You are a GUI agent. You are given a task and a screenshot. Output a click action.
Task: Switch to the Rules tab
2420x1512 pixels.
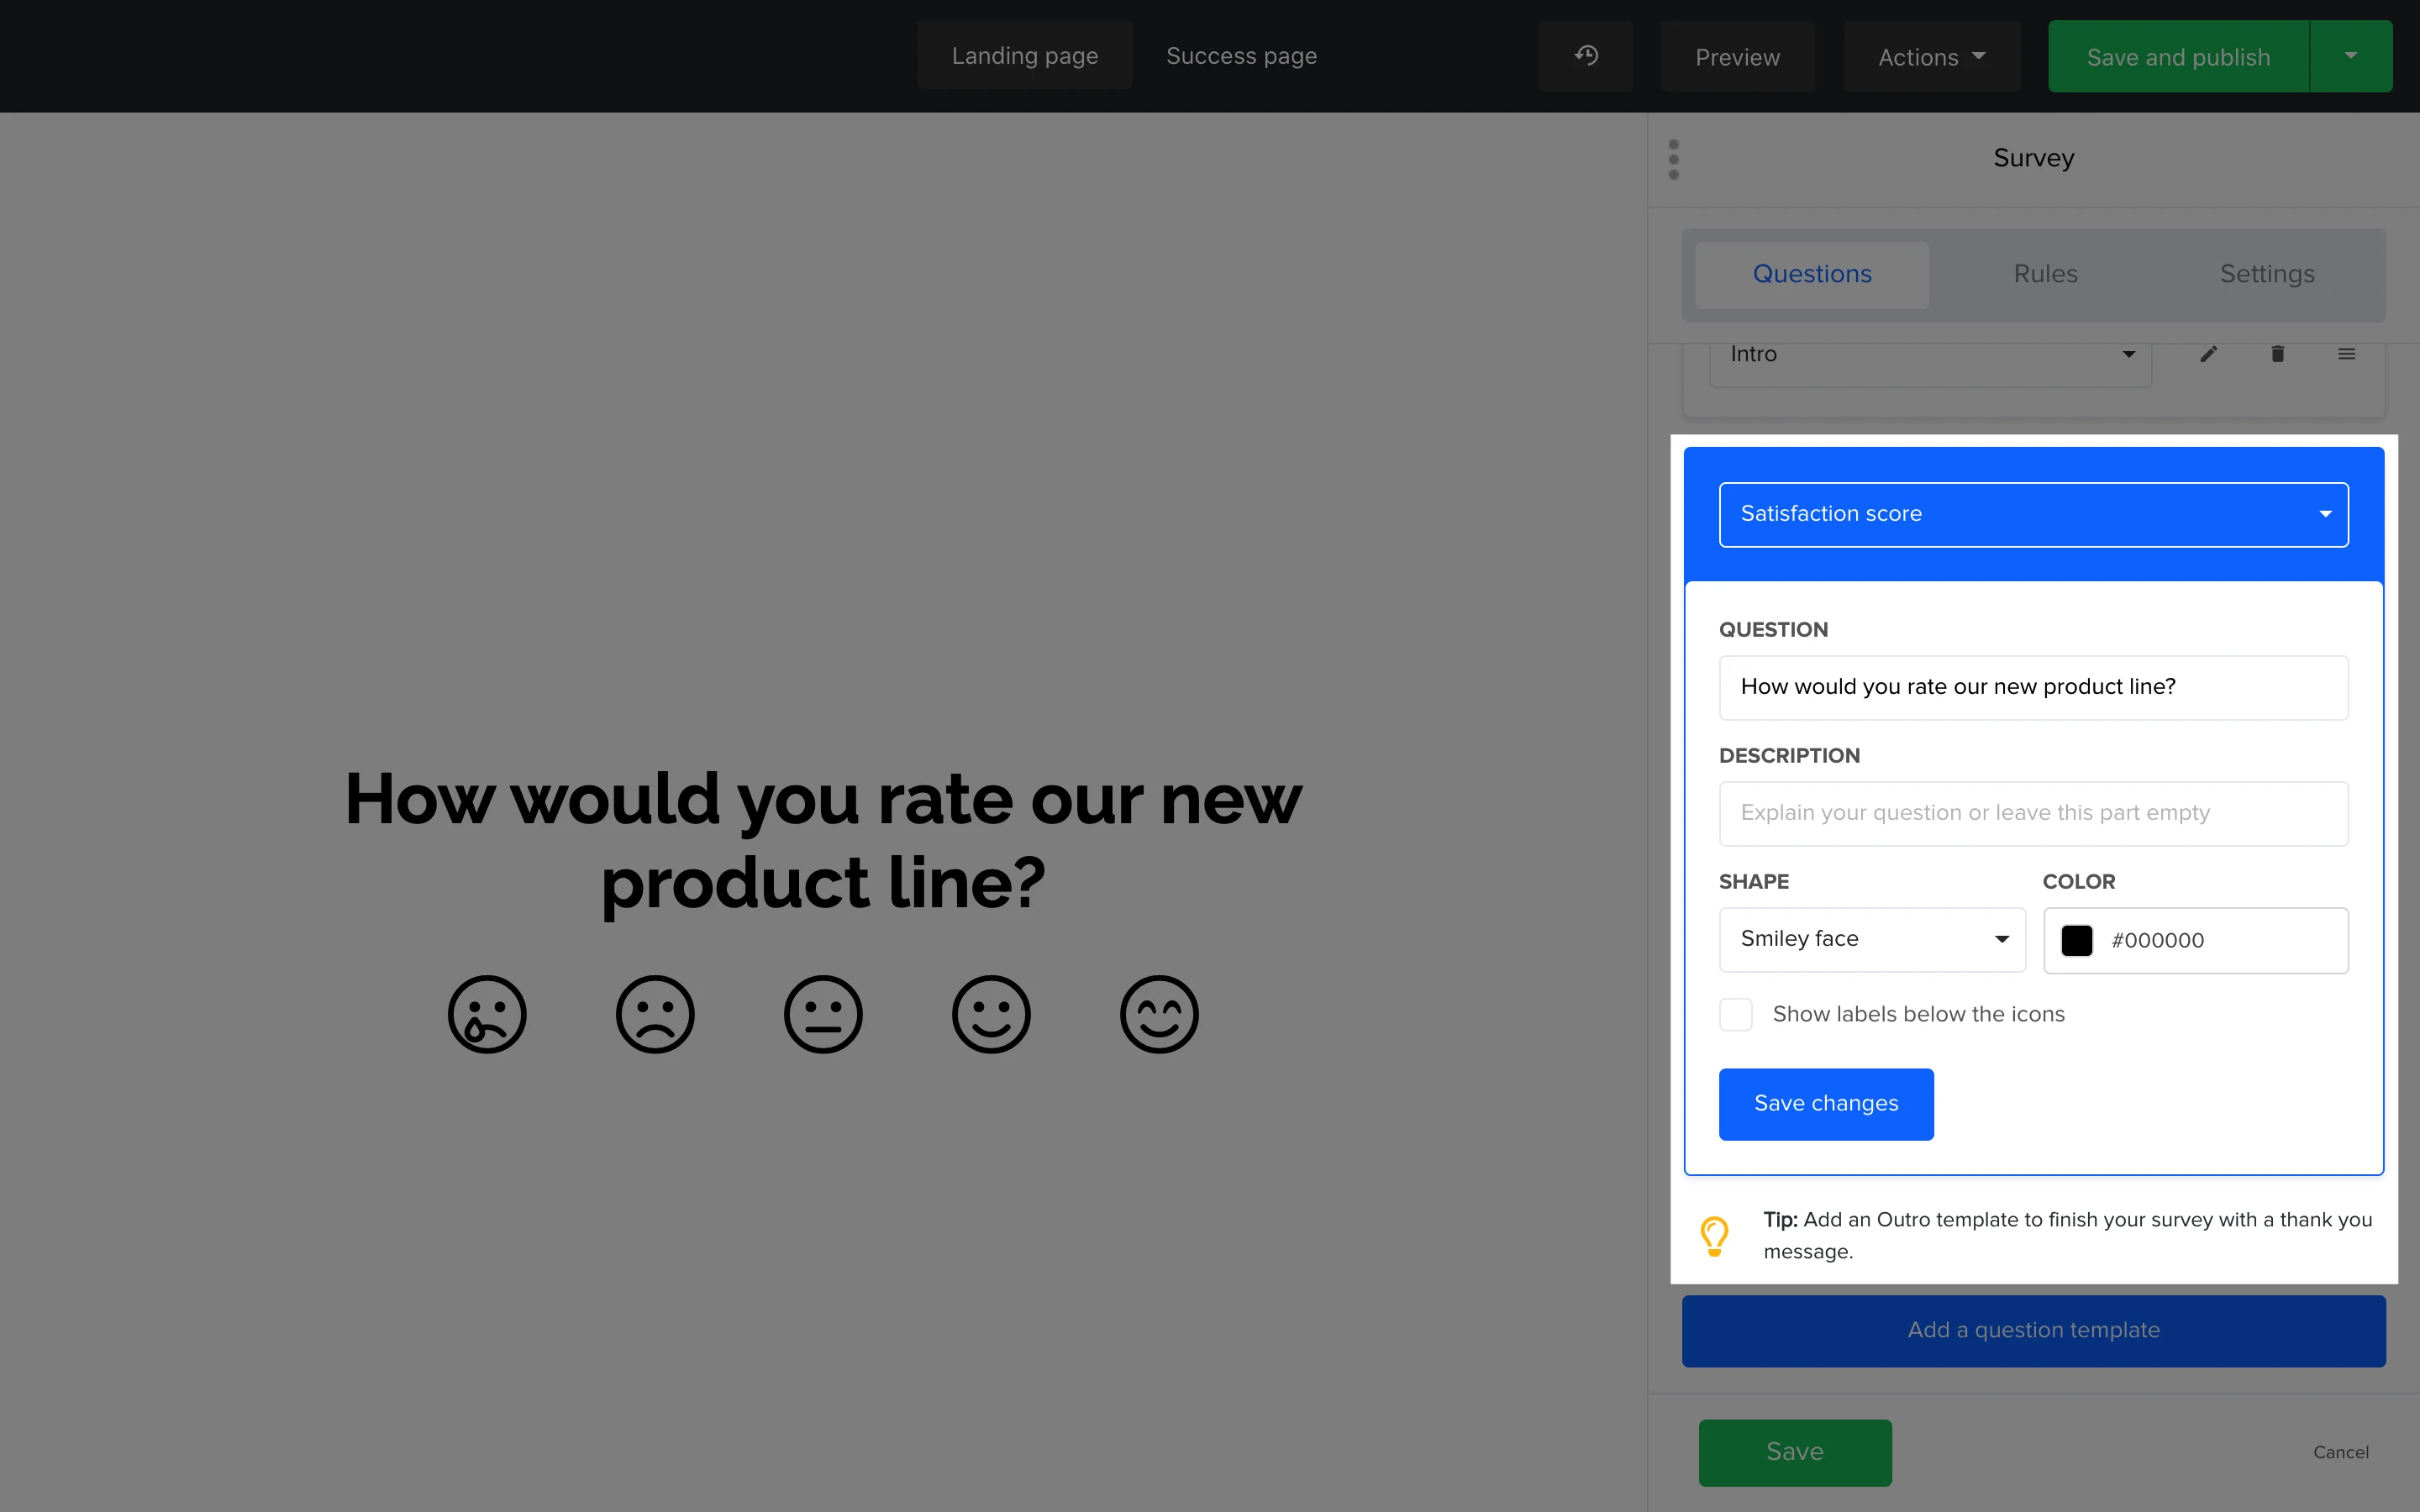click(x=2045, y=274)
